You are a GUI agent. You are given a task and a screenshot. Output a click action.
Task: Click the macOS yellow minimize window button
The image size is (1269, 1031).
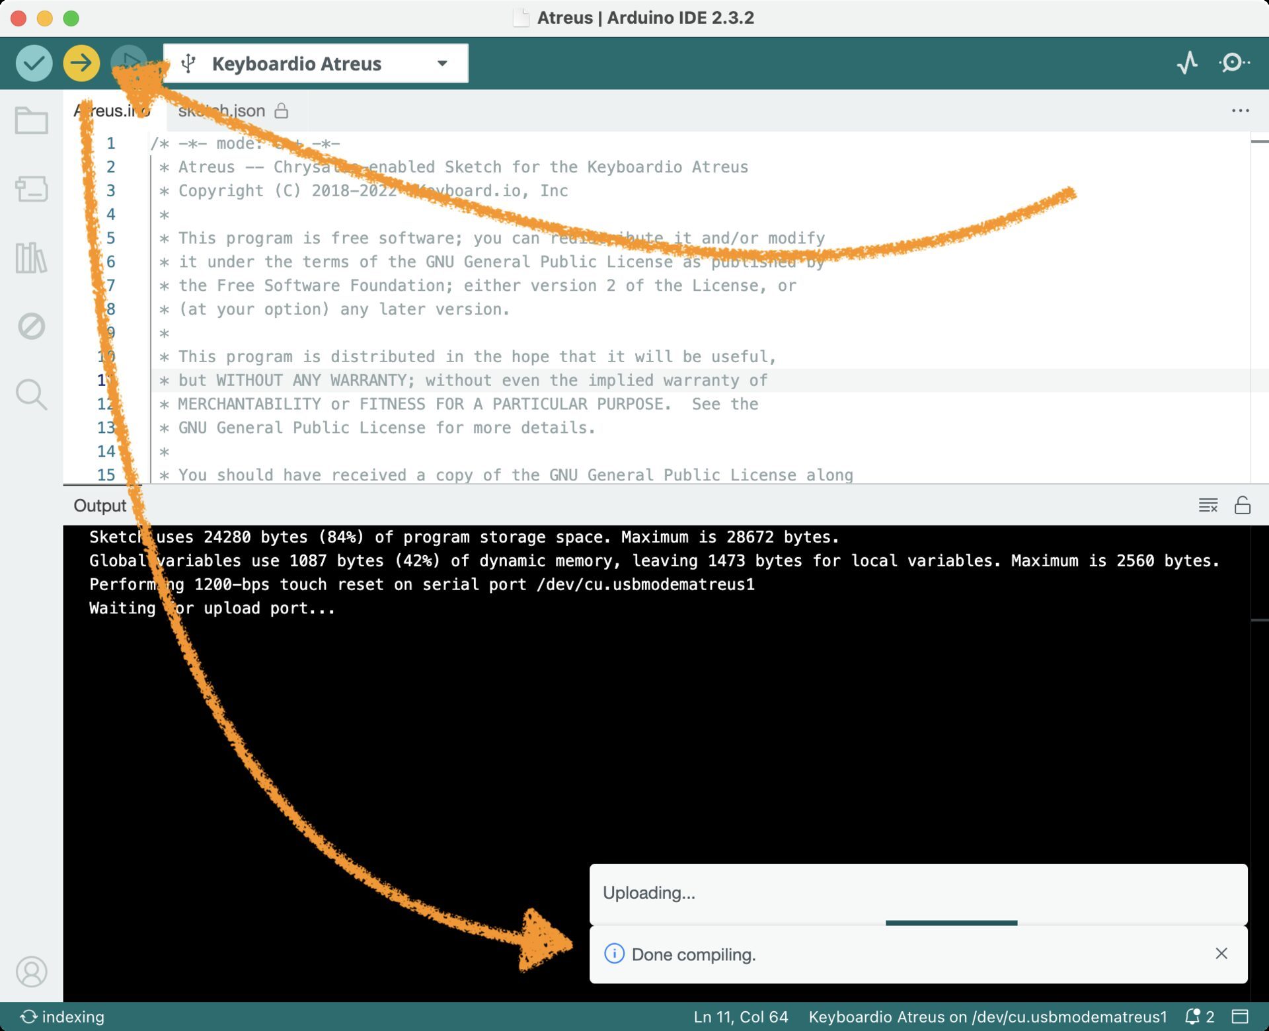pyautogui.click(x=44, y=18)
